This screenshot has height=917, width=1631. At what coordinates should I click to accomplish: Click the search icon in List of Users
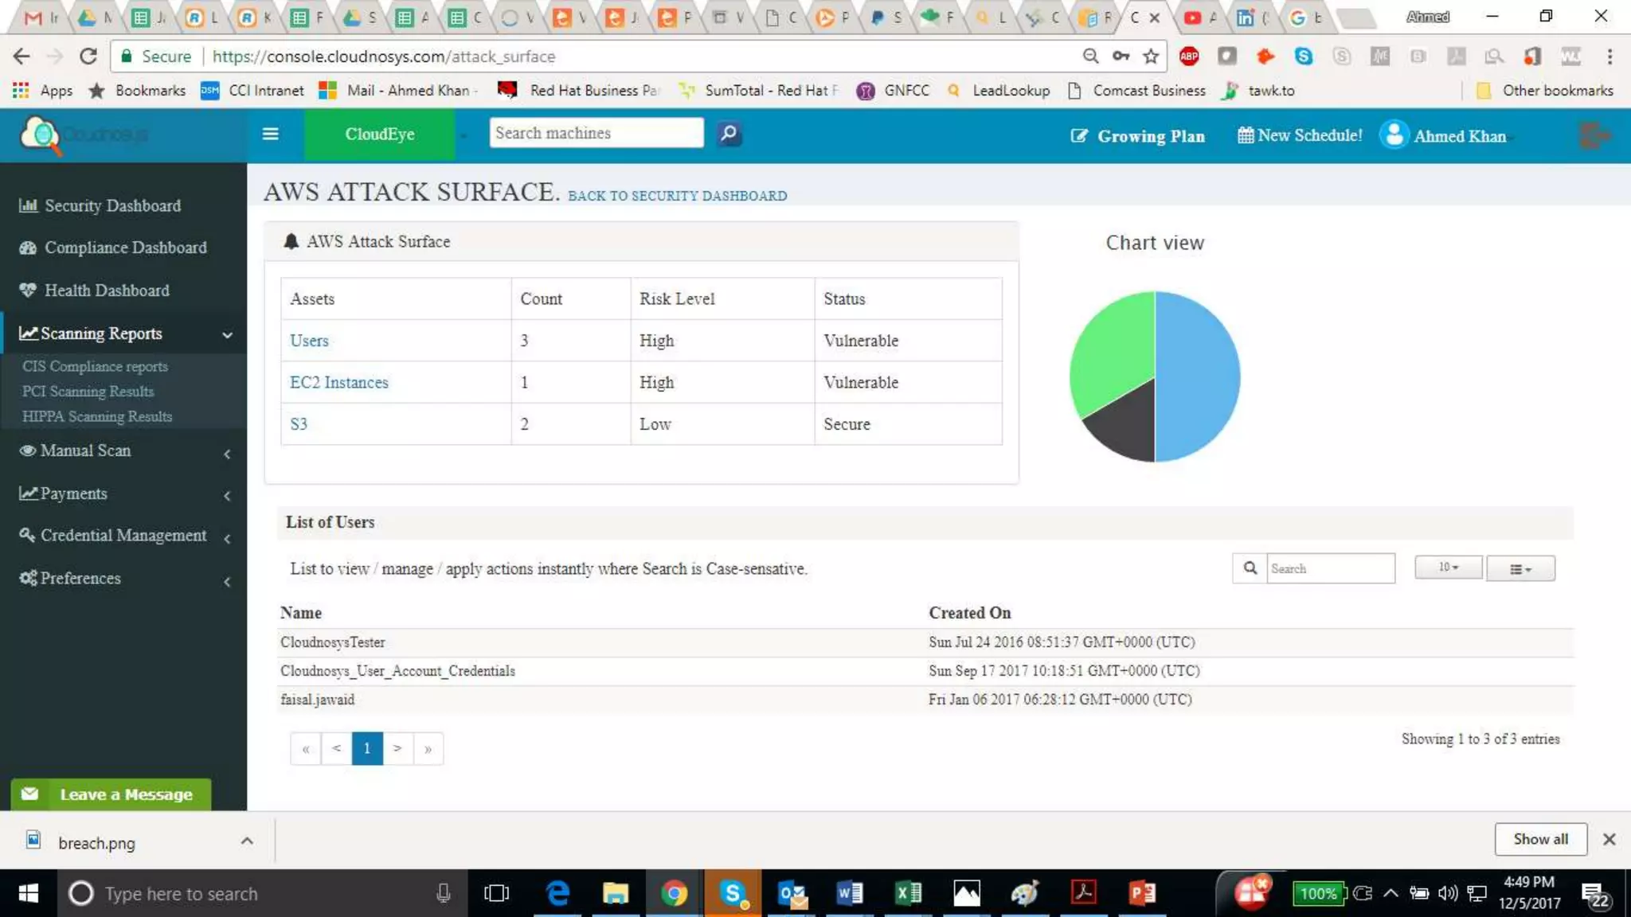coord(1250,568)
